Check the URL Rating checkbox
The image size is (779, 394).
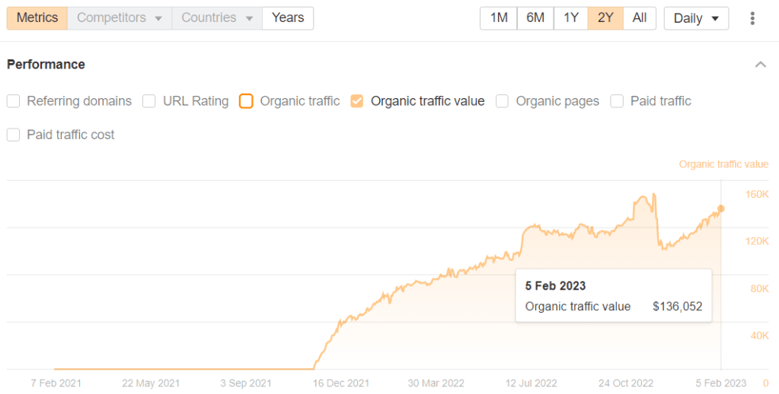[x=149, y=101]
